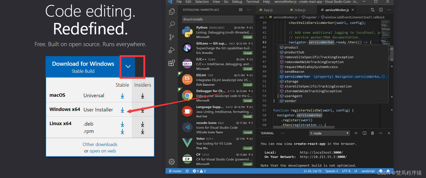Viewport: 426px width, 178px height.
Task: Install the C/C++ extension
Action: click(x=248, y=69)
